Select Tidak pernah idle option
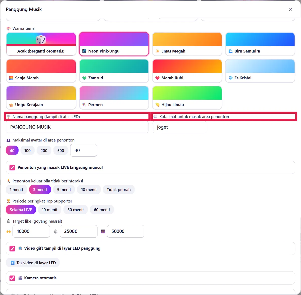The width and height of the screenshot is (301, 295). [119, 190]
